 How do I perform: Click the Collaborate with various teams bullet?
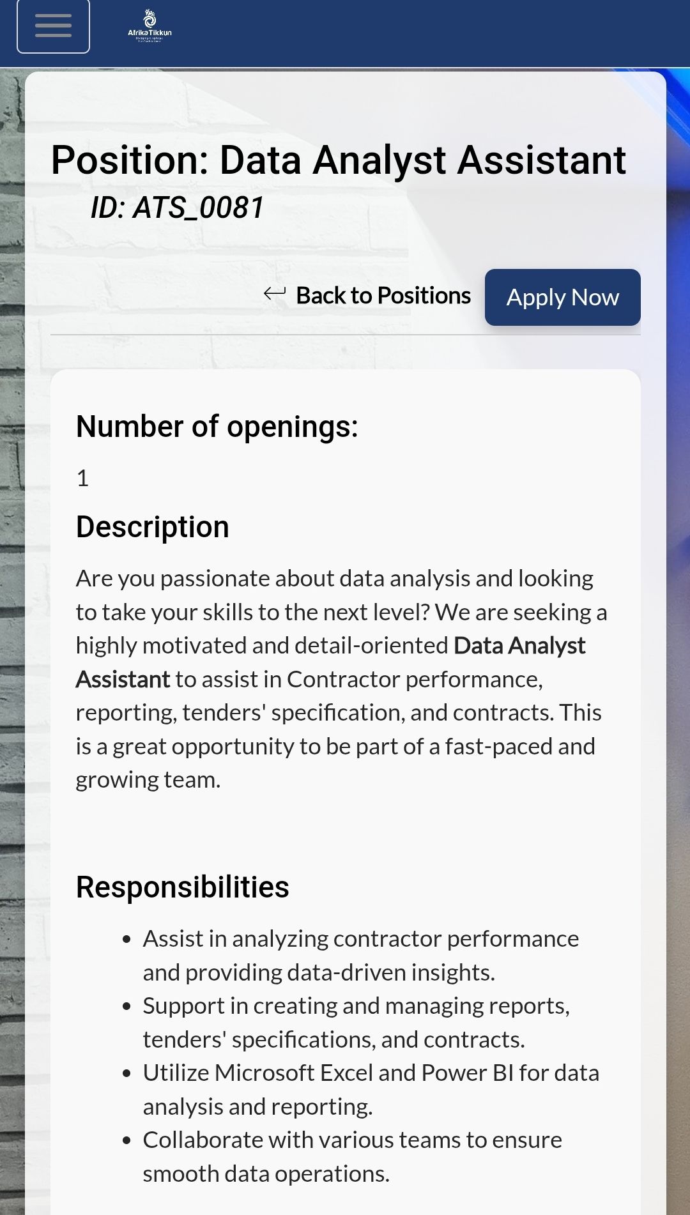352,1157
